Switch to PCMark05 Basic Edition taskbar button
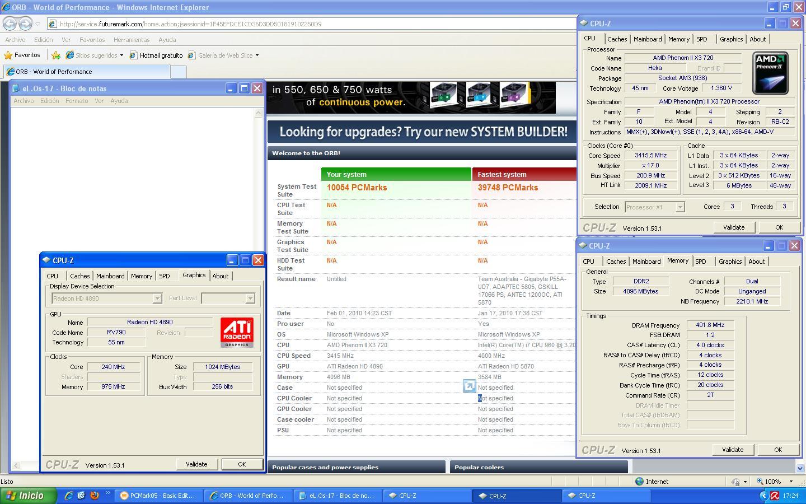The image size is (806, 504). click(x=158, y=496)
